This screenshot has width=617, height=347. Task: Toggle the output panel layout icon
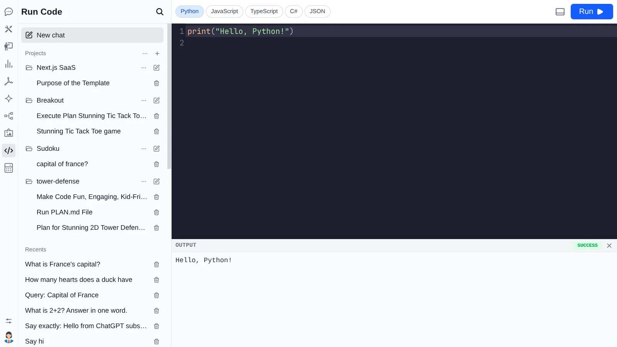[x=560, y=12]
